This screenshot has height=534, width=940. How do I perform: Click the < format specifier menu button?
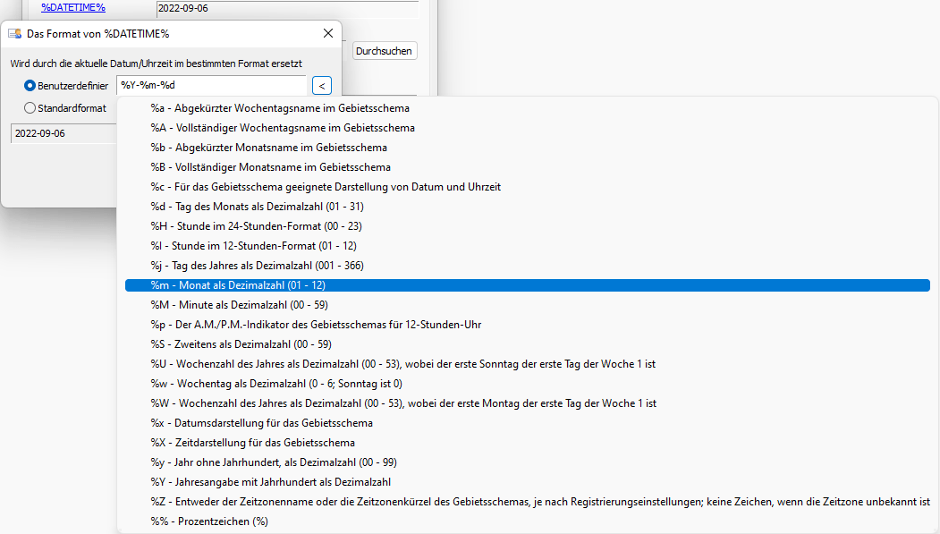pyautogui.click(x=322, y=86)
